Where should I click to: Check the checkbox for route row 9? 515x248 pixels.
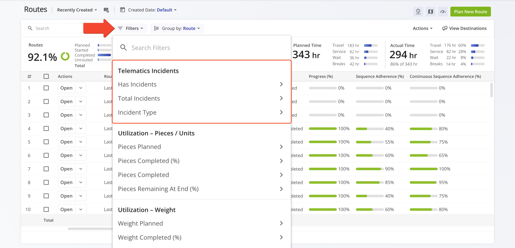(46, 196)
